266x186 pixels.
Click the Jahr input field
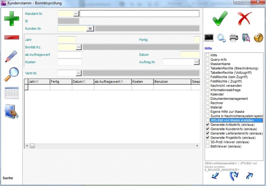(x=66, y=40)
